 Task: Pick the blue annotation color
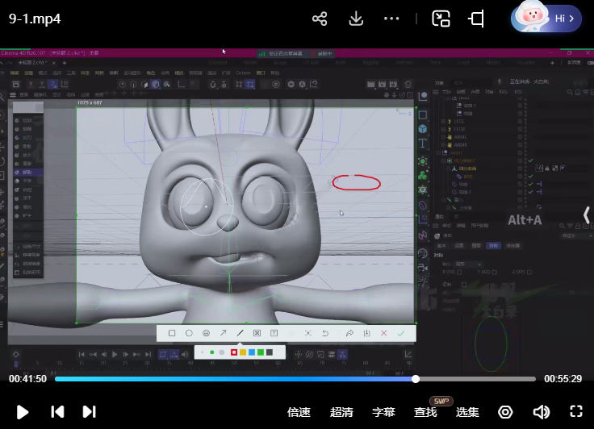pos(252,352)
